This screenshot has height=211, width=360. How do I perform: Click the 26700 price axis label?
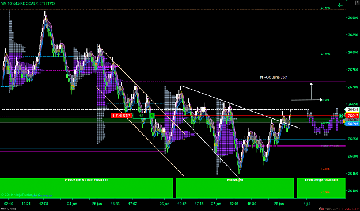click(x=353, y=87)
